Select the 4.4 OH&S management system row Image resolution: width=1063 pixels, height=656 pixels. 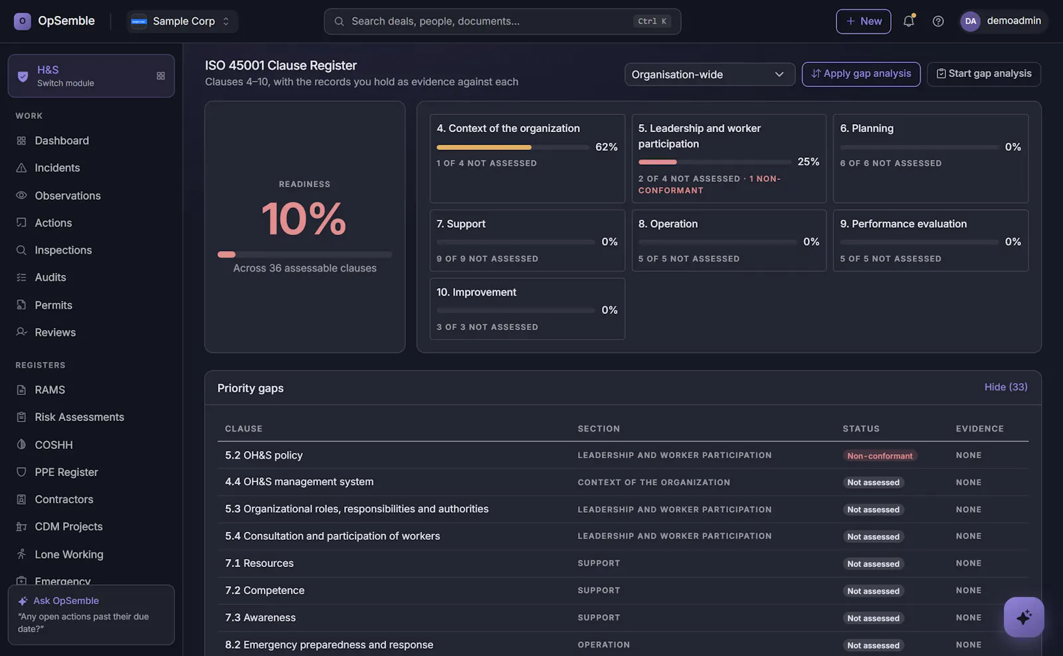[x=623, y=482]
